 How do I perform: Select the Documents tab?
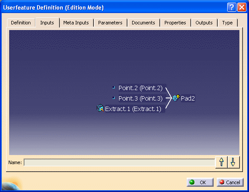(143, 23)
